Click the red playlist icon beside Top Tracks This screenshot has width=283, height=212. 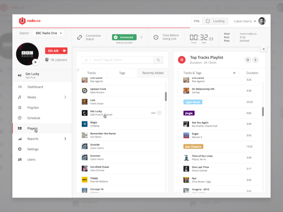pyautogui.click(x=182, y=60)
